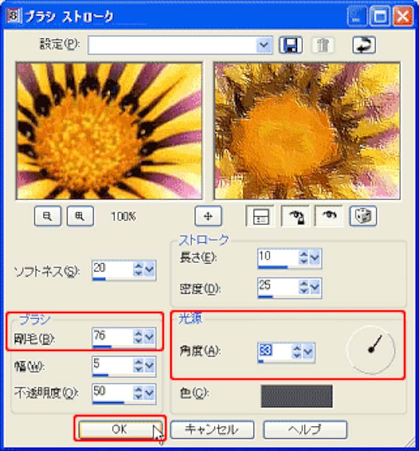Image resolution: width=419 pixels, height=451 pixels.
Task: Click the キャンセル button
Action: (x=212, y=429)
